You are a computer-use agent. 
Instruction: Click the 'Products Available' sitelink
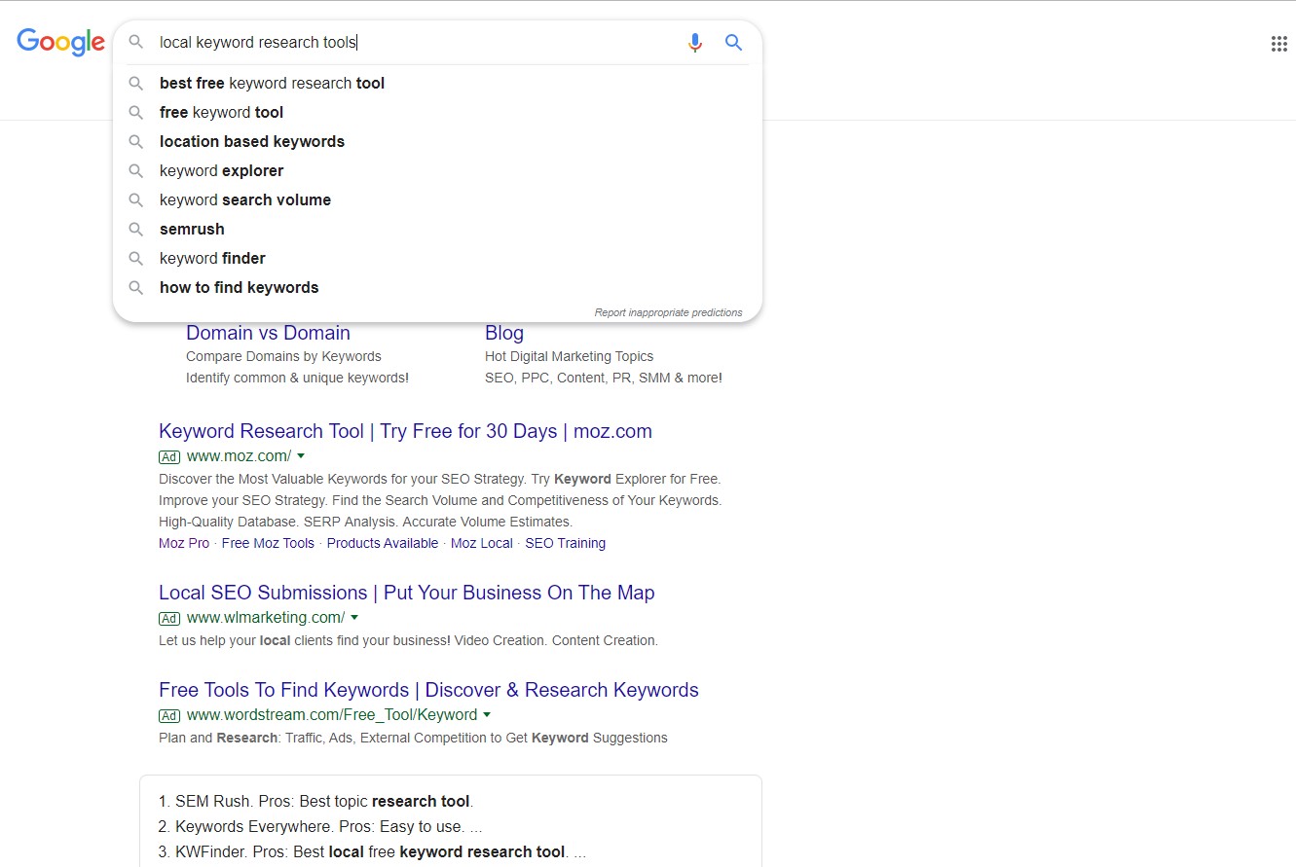click(x=383, y=543)
